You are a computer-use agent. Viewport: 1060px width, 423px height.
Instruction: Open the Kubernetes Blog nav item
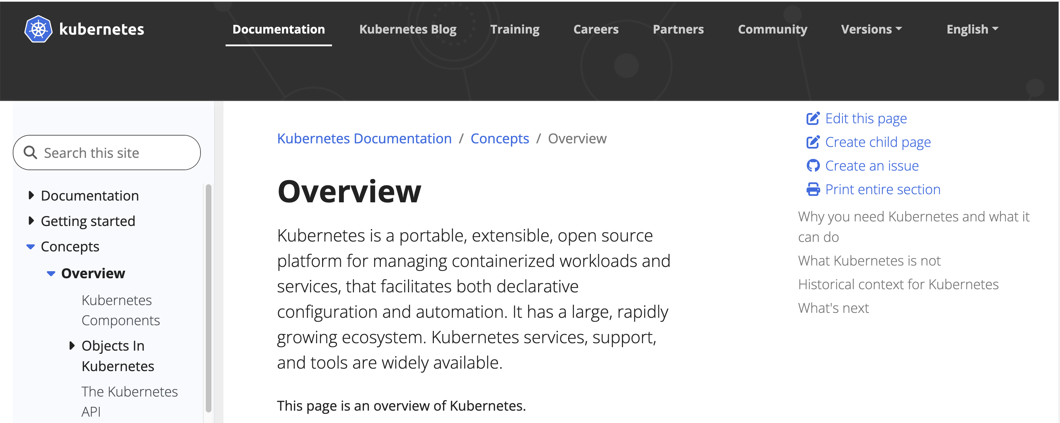coord(407,29)
